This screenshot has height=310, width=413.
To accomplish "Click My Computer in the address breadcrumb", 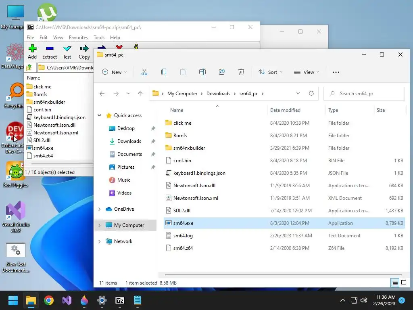I will click(182, 94).
